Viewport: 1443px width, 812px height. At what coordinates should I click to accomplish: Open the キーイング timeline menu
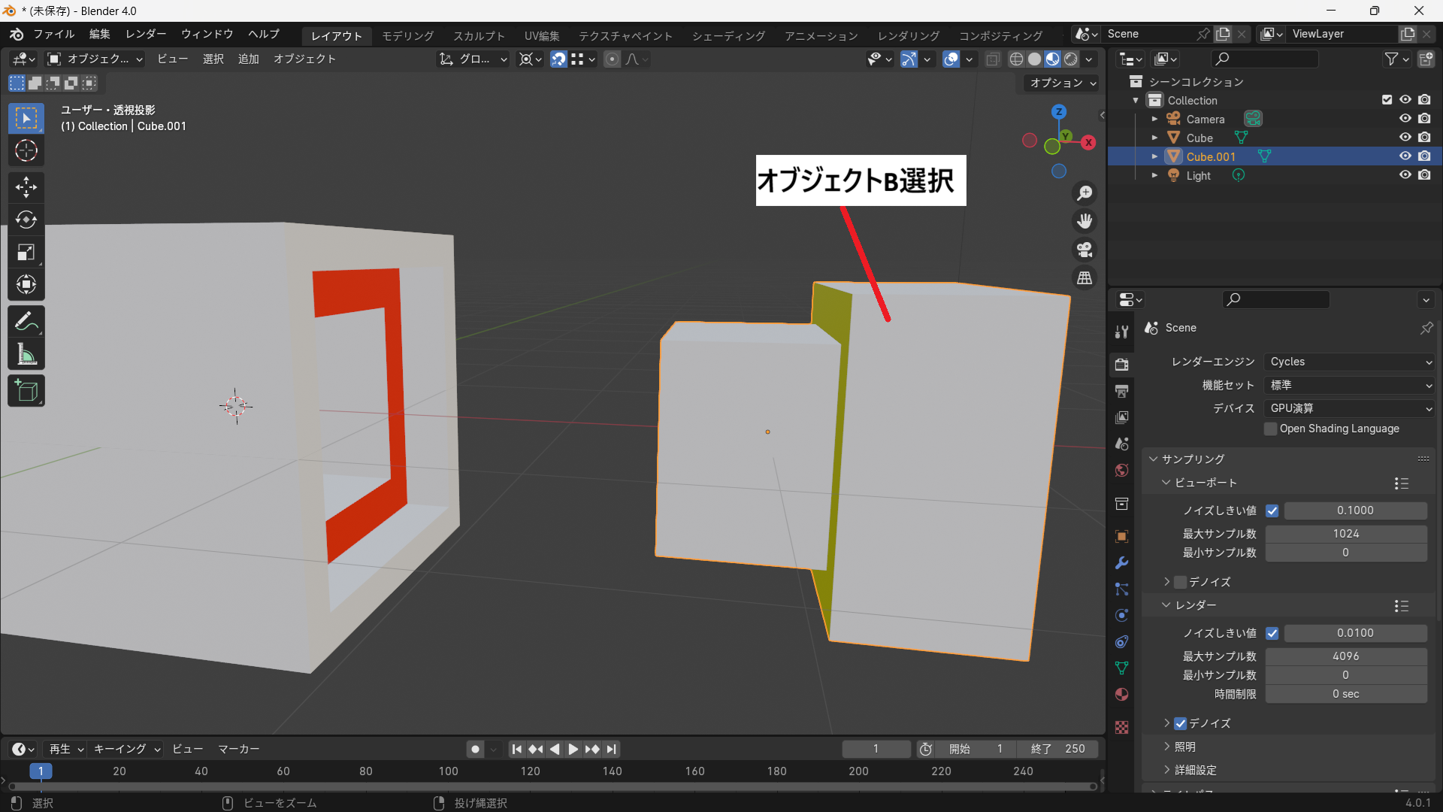[126, 749]
